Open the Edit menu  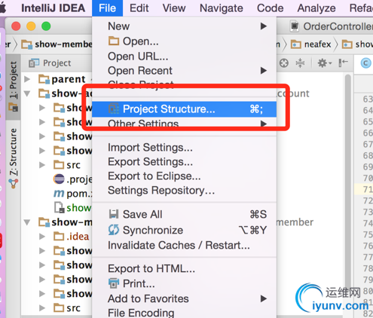coord(139,8)
